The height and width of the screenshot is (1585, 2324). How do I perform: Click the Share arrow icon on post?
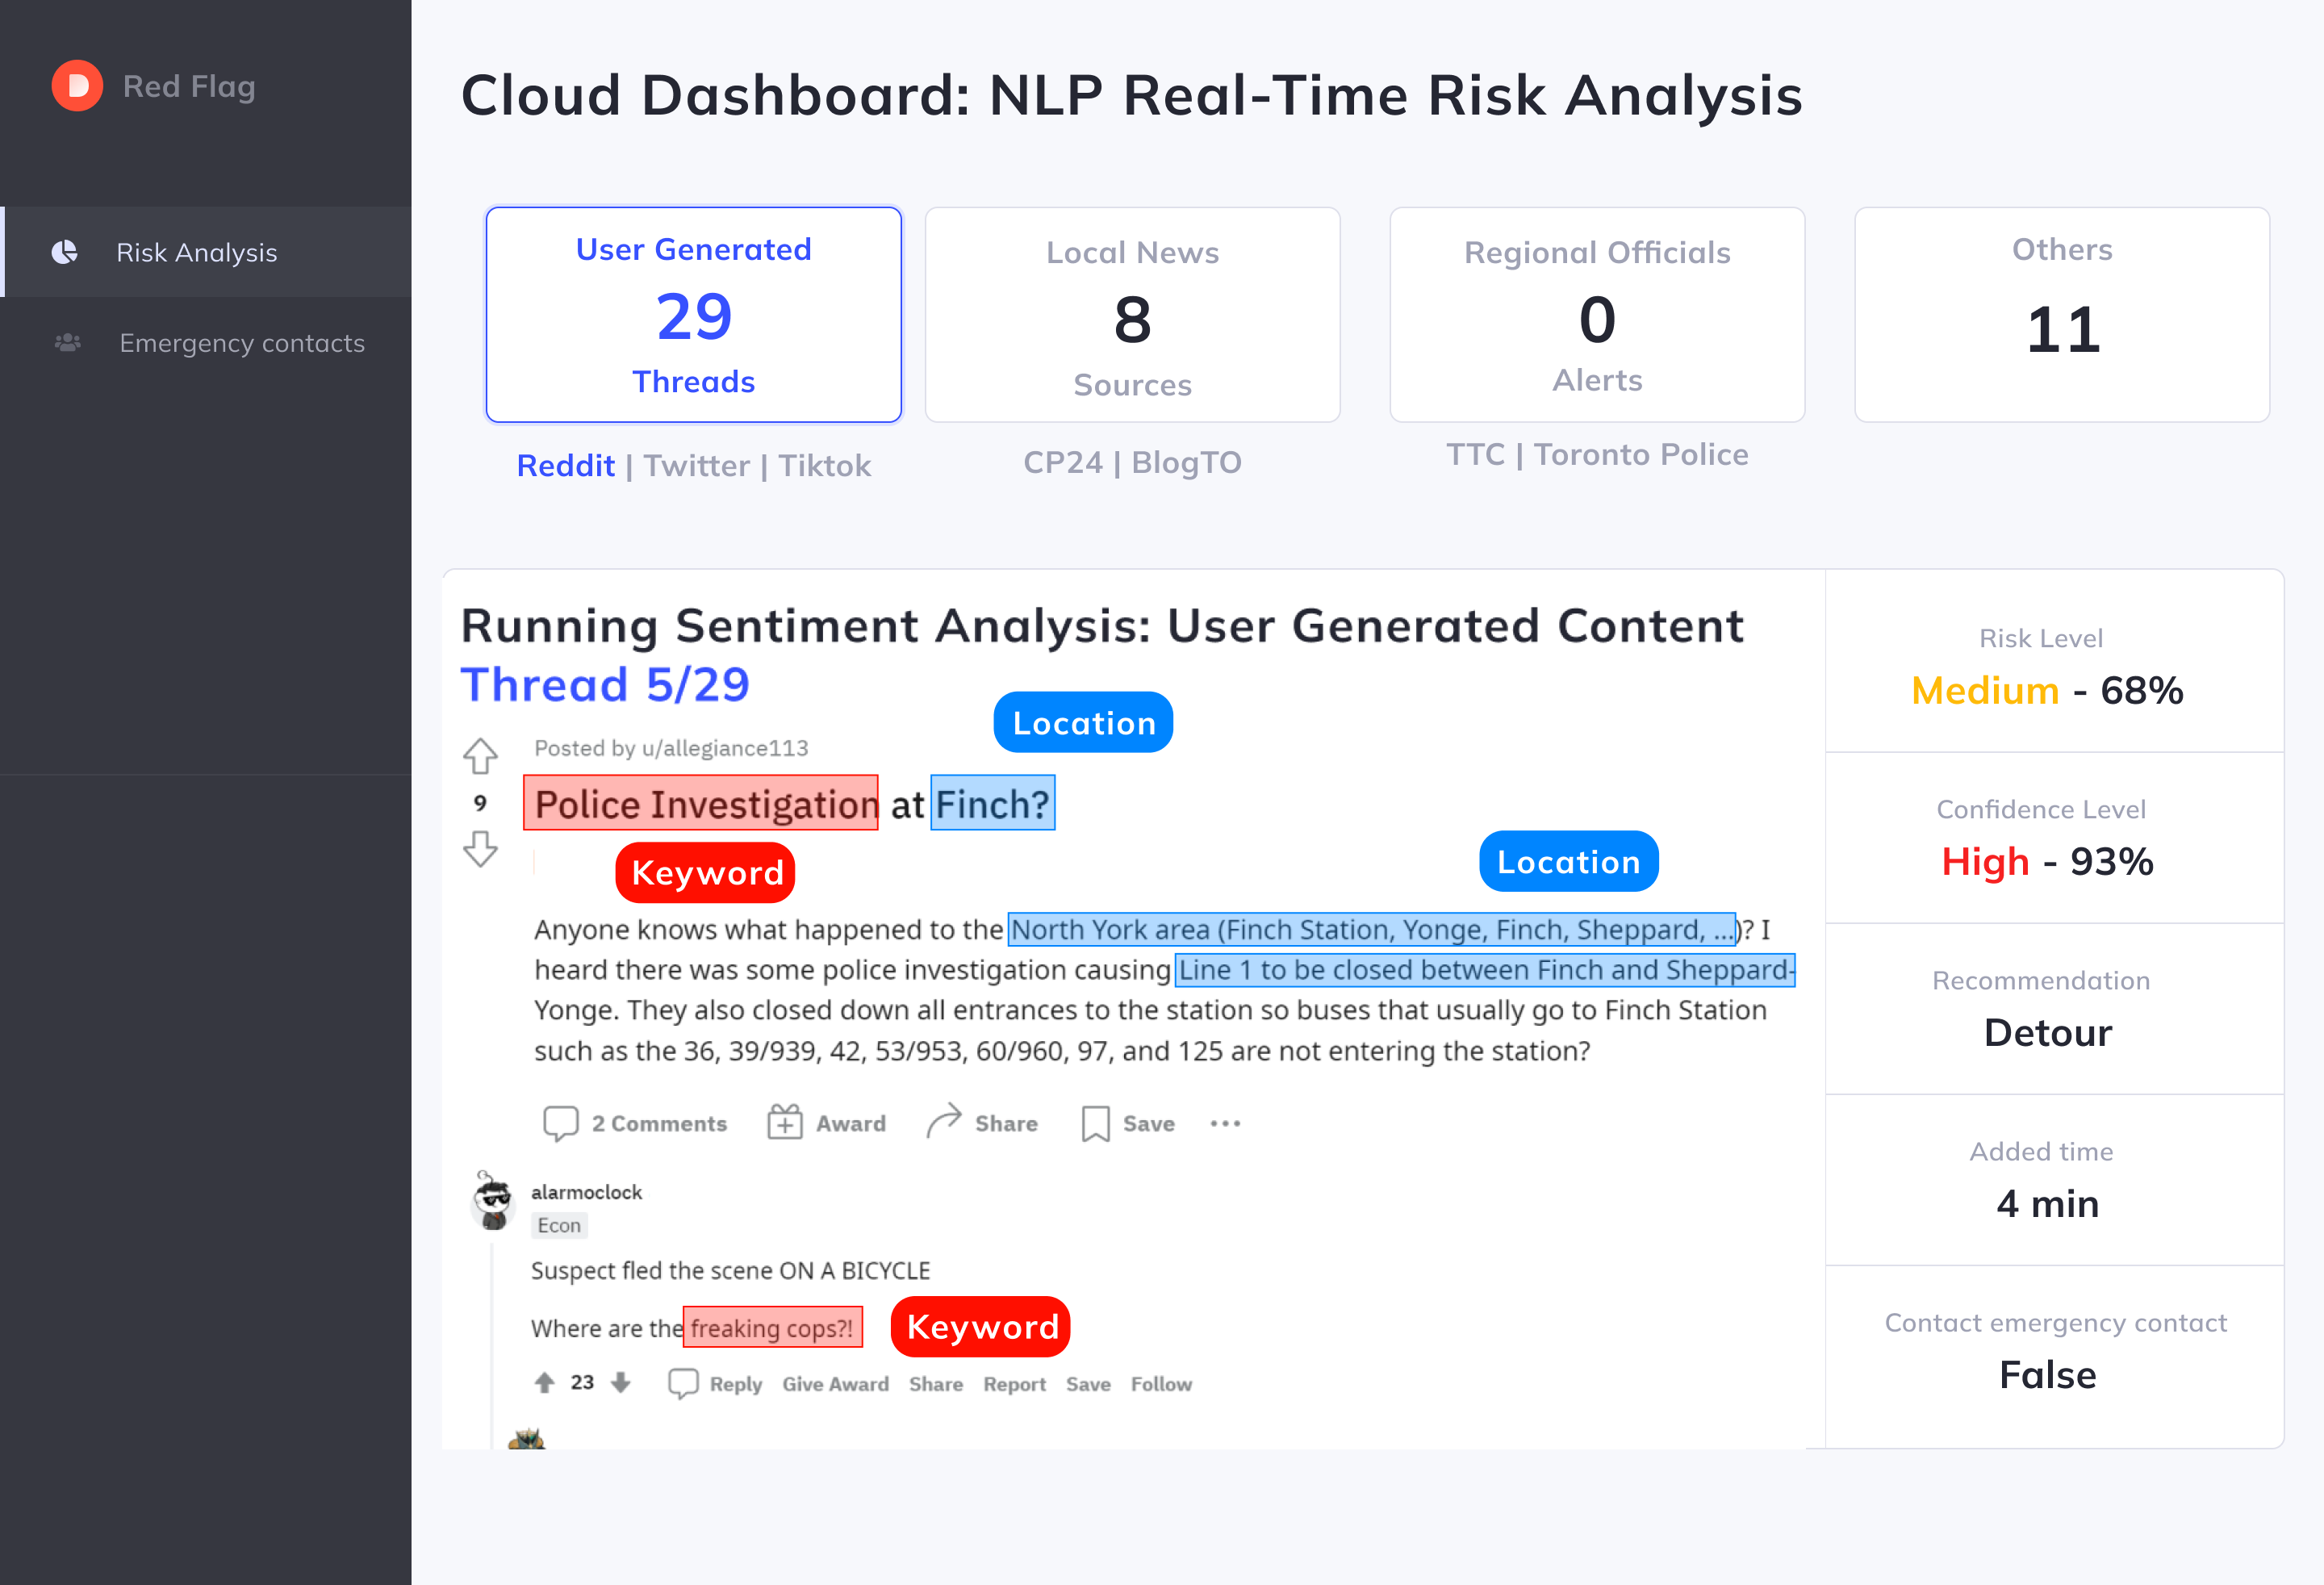[943, 1122]
